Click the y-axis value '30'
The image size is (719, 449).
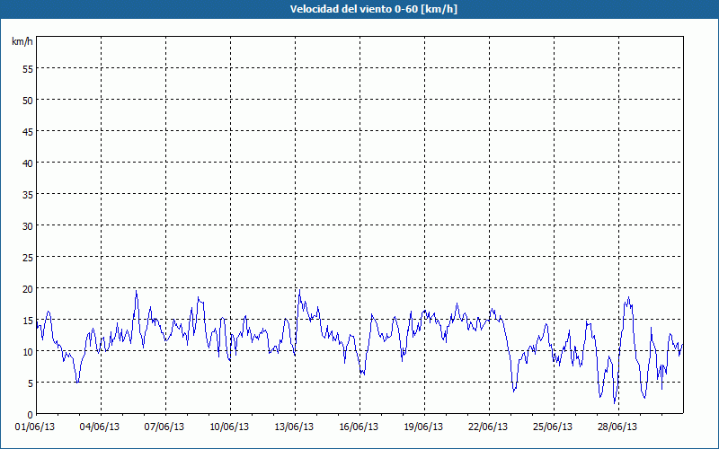pos(28,226)
